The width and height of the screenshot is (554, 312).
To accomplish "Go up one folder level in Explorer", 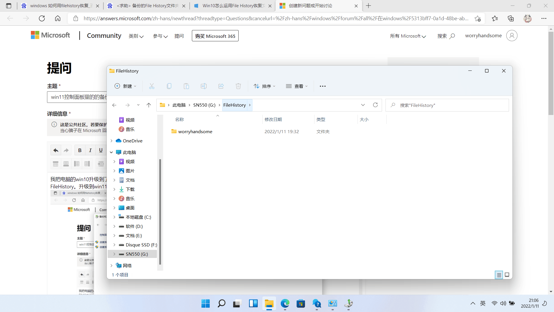I will (149, 105).
